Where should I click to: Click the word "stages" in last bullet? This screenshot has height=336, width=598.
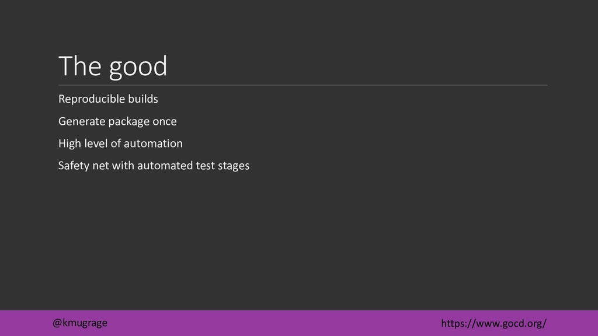pyautogui.click(x=234, y=166)
